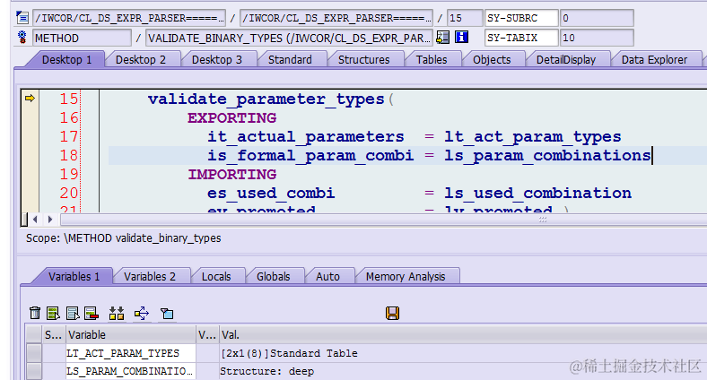Click the SY-TABIX value field showing 10
This screenshot has height=380, width=707.
point(597,38)
